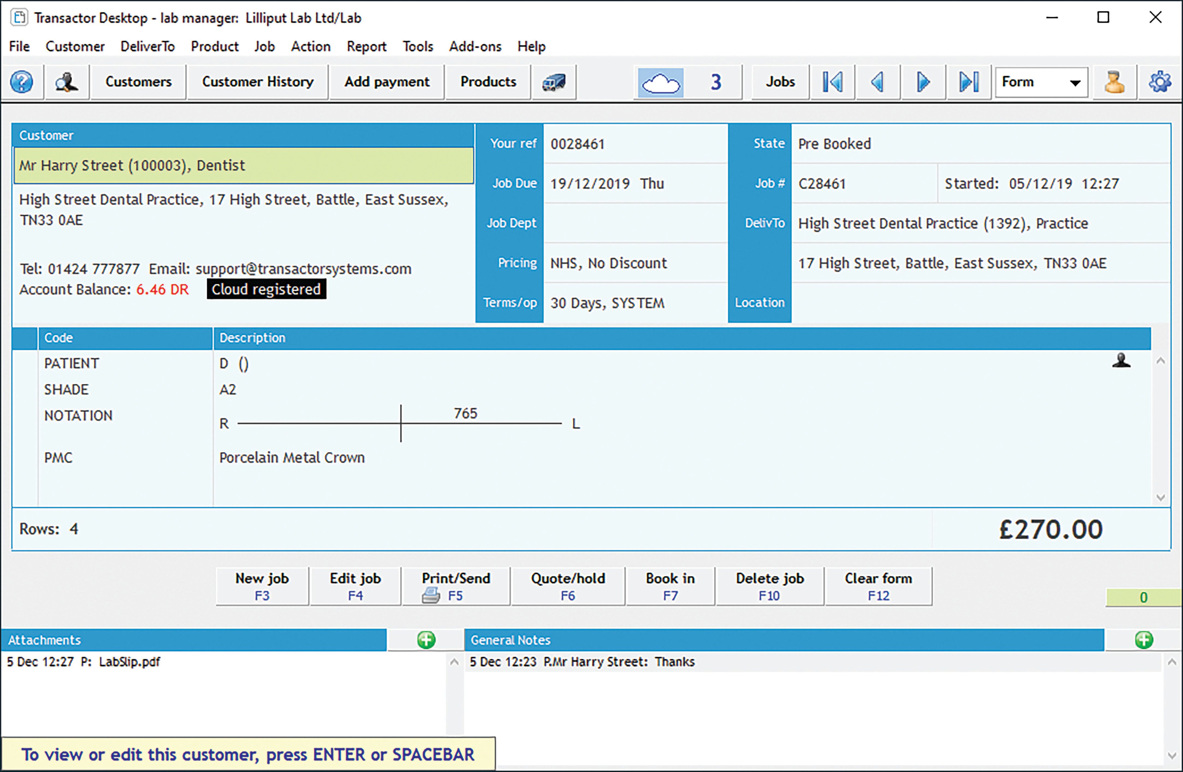Click patient person icon in description row
The width and height of the screenshot is (1183, 772).
1121,361
